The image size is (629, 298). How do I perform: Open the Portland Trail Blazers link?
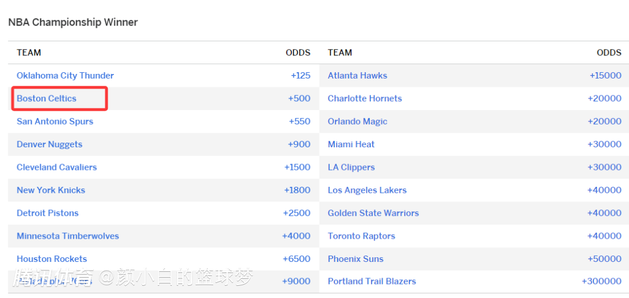tap(372, 281)
